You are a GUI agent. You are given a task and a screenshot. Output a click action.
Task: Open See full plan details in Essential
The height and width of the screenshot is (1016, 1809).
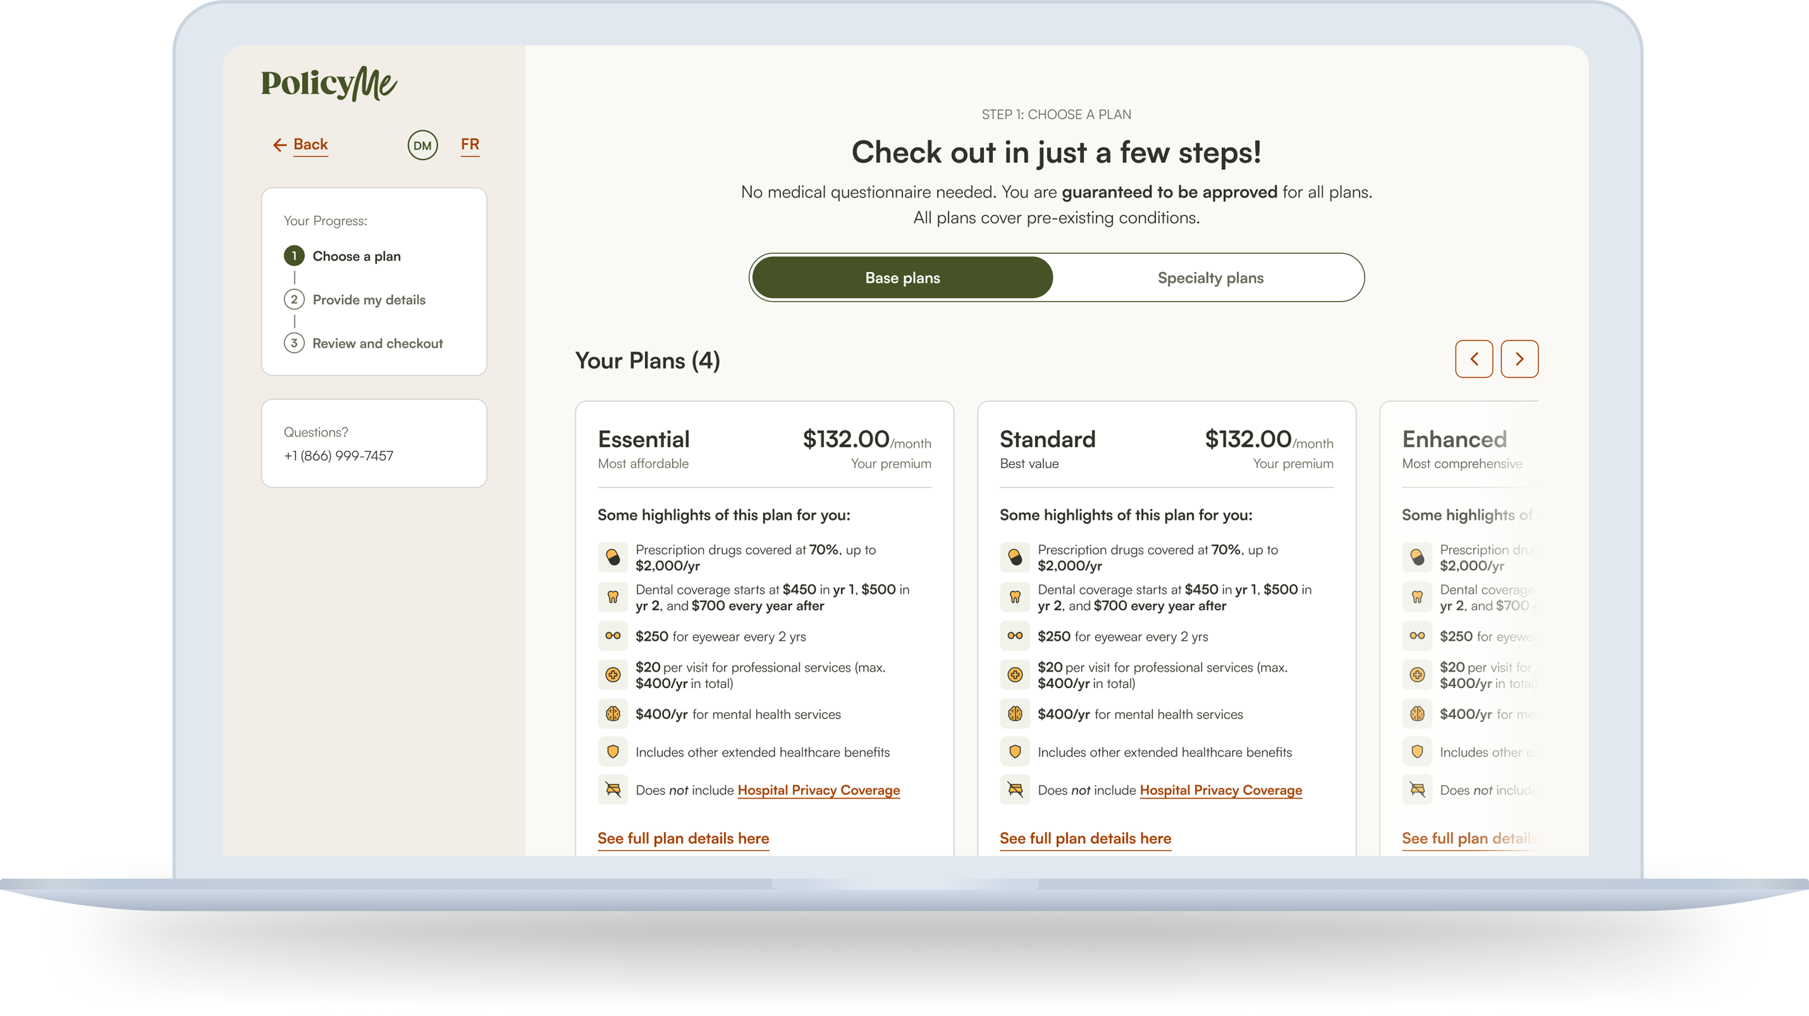click(683, 839)
